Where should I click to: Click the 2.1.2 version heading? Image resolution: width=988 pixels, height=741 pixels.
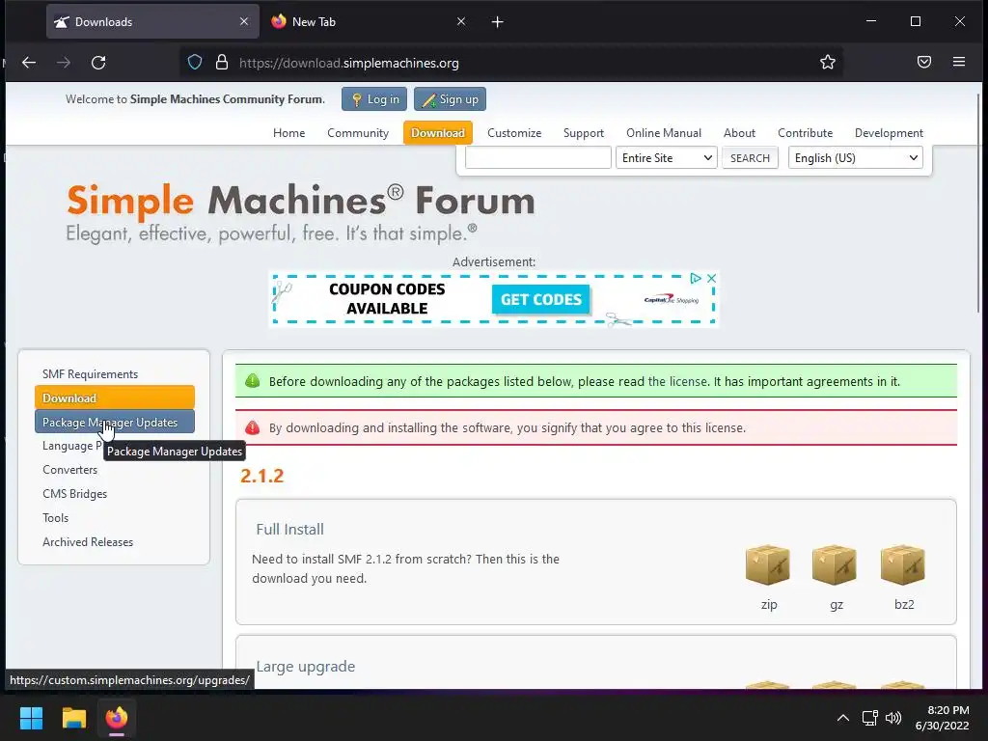pos(261,476)
